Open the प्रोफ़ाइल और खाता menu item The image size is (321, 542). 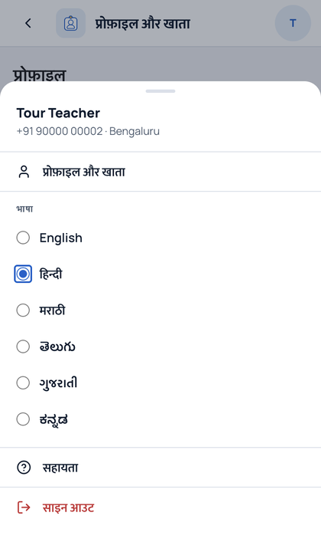pos(160,172)
